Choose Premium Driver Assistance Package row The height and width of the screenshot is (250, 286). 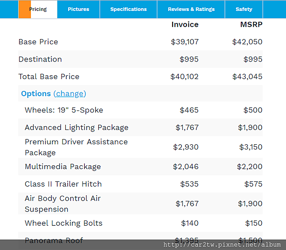click(76, 147)
